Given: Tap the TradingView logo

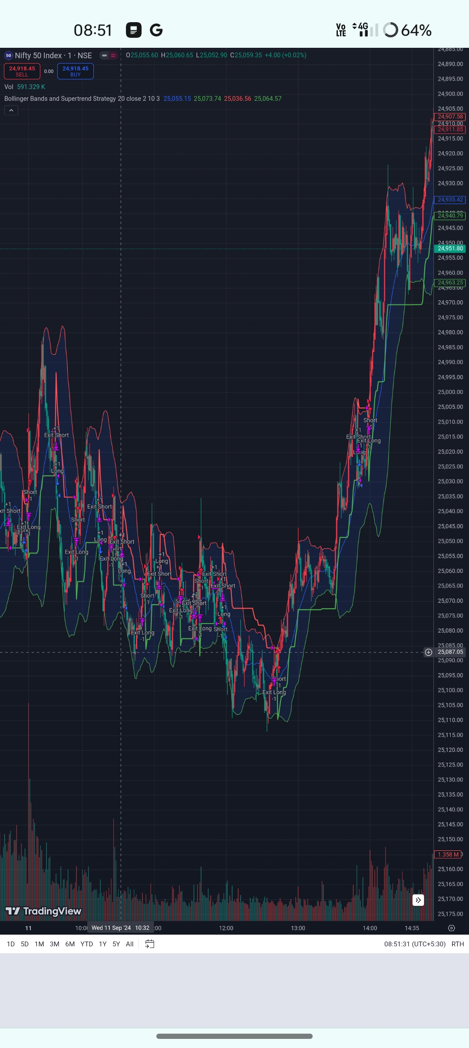Looking at the screenshot, I should 43,911.
